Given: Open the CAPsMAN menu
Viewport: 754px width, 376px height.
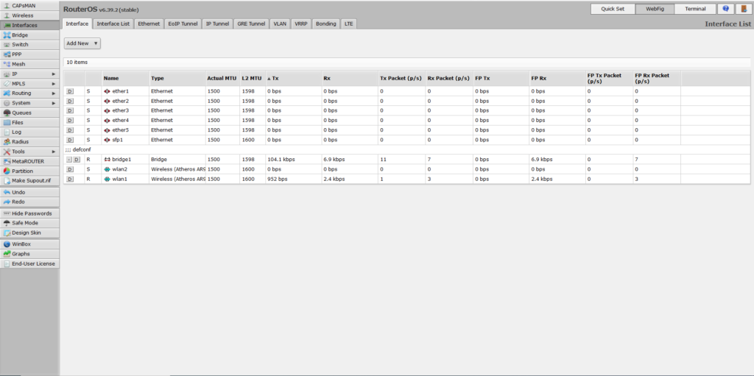Looking at the screenshot, I should click(x=29, y=6).
